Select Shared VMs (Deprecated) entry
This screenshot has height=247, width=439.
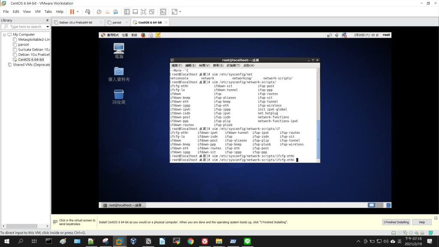tap(29, 65)
